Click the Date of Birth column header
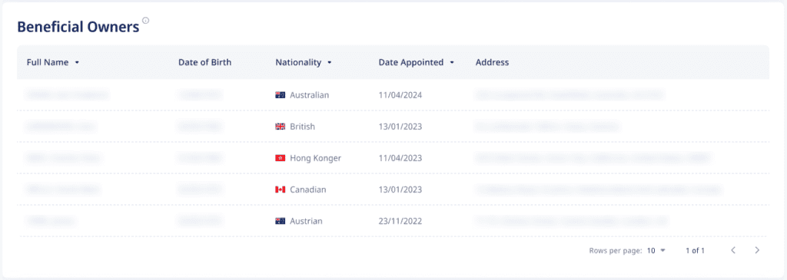Screen dimensions: 787x280 (x=204, y=63)
